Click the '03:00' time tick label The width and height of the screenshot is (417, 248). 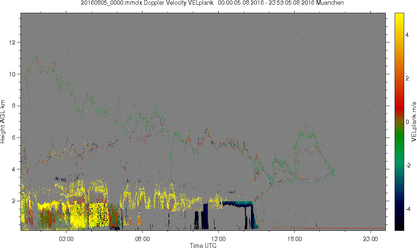click(66, 239)
